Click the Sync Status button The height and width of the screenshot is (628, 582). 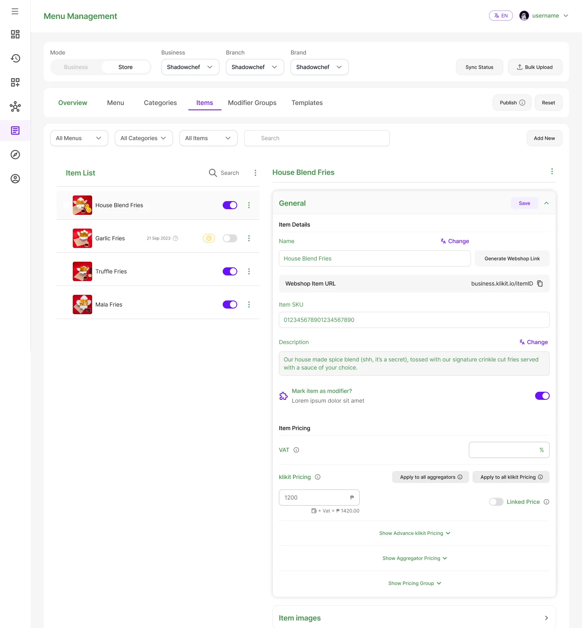pyautogui.click(x=479, y=67)
